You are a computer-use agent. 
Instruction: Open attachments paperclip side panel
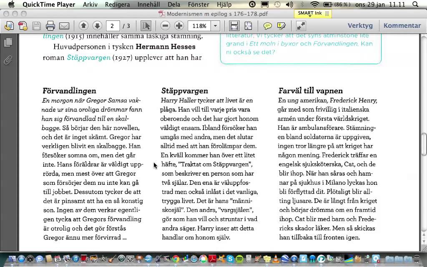[x=8, y=60]
